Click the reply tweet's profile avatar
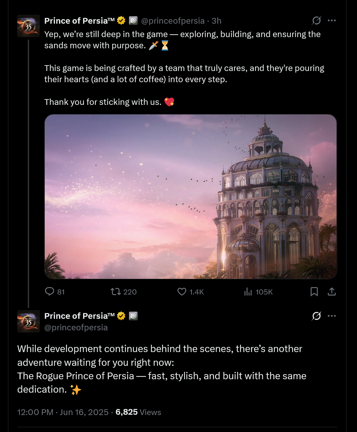The image size is (357, 432). pyautogui.click(x=28, y=321)
